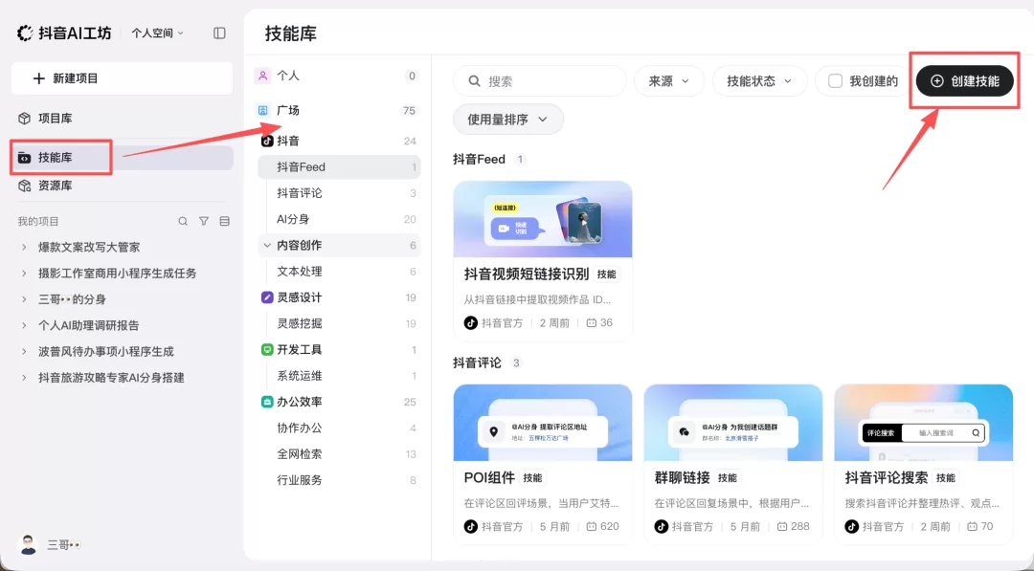Expand the 三哥的分身 project

pyautogui.click(x=24, y=299)
